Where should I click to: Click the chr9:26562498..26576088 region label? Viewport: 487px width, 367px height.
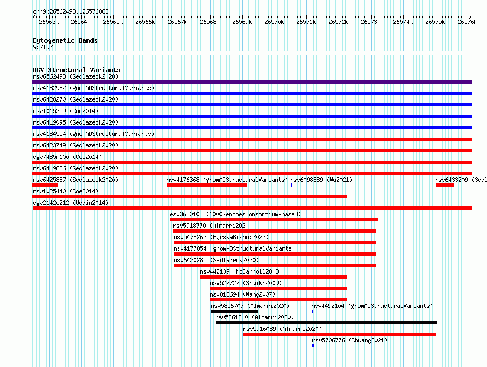(x=71, y=11)
